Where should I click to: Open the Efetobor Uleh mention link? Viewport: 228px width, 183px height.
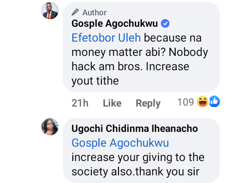[x=106, y=38]
